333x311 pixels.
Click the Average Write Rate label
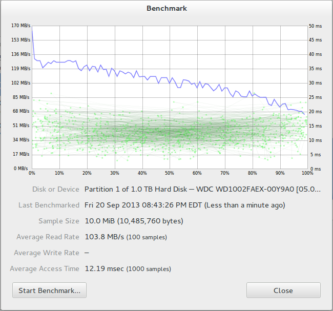tap(47, 253)
